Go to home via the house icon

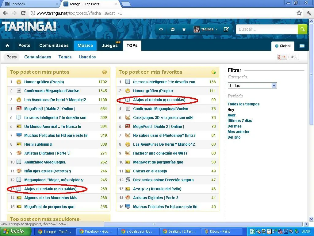(x=7, y=46)
